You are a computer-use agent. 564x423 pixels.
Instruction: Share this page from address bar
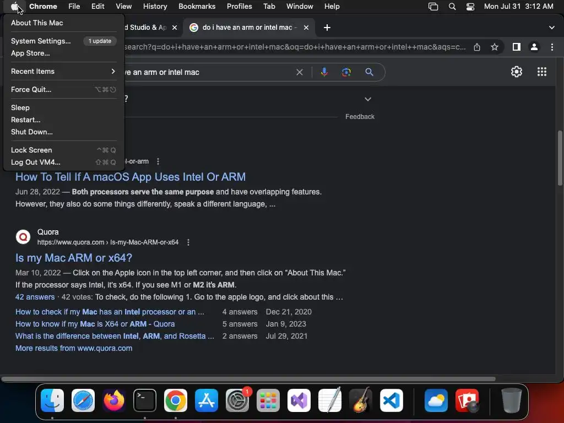point(477,47)
